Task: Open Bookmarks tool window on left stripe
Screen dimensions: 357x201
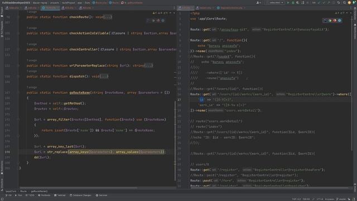Action: click(2, 167)
